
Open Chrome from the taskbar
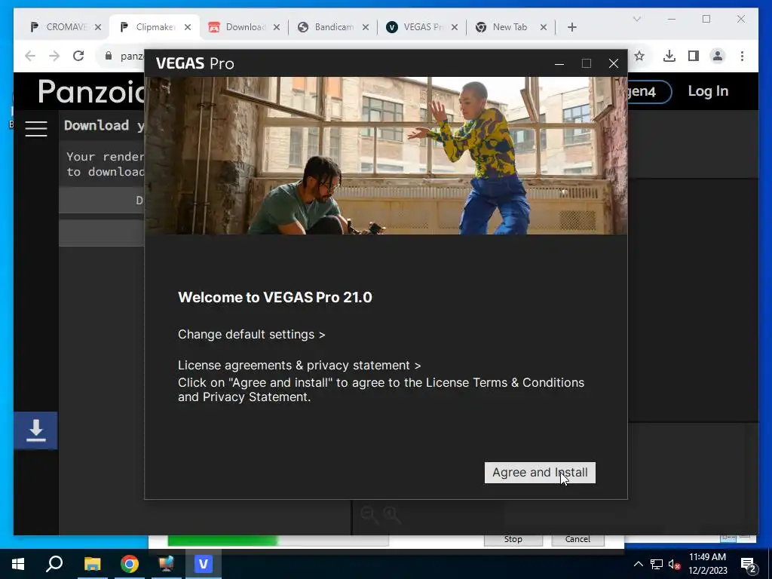(x=130, y=564)
